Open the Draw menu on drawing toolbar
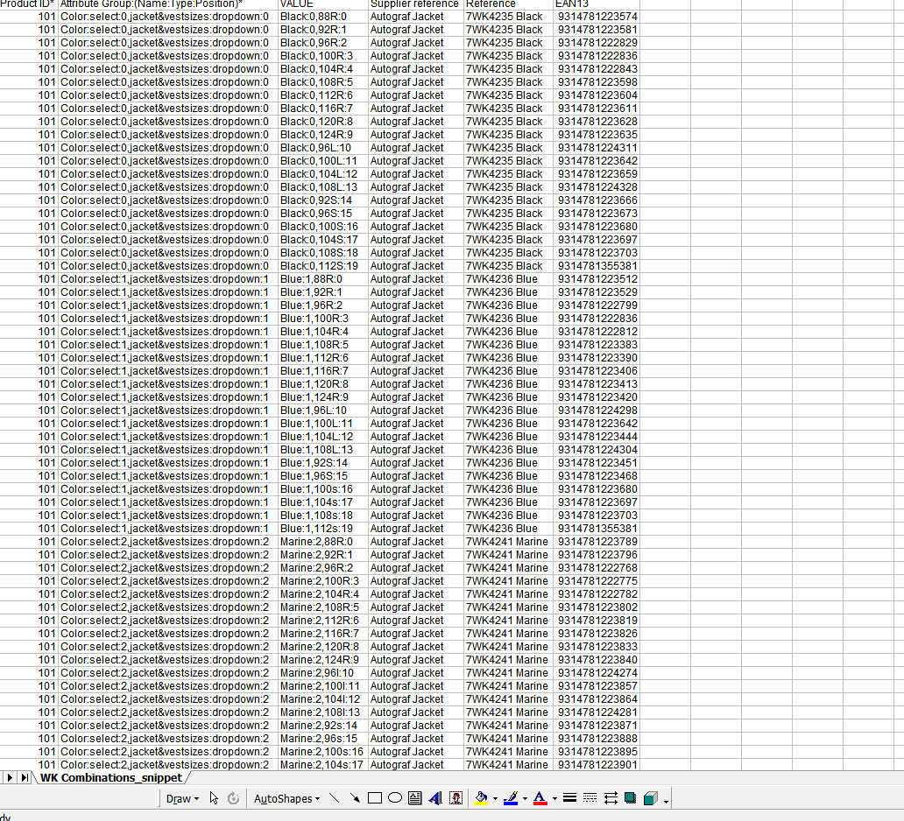The width and height of the screenshot is (904, 821). tap(182, 798)
